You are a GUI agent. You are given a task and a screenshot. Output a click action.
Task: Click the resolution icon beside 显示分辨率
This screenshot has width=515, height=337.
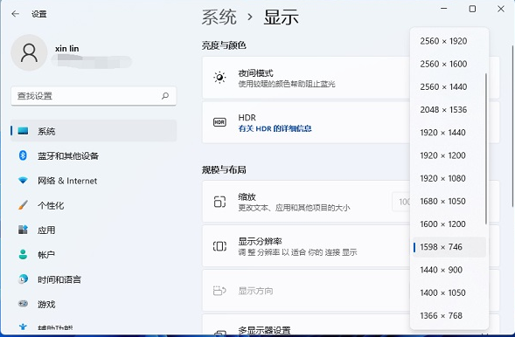(219, 246)
